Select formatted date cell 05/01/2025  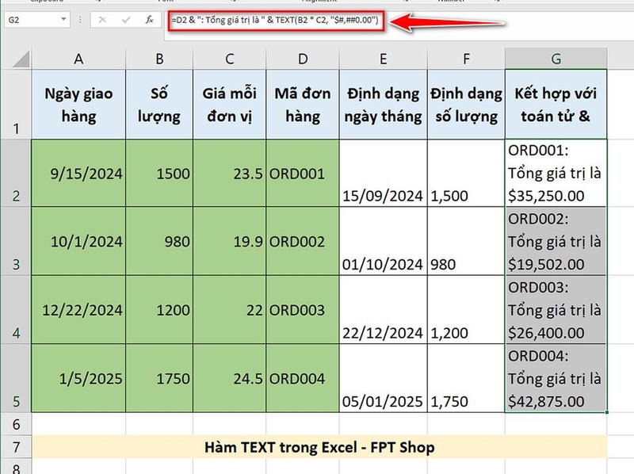pyautogui.click(x=383, y=378)
